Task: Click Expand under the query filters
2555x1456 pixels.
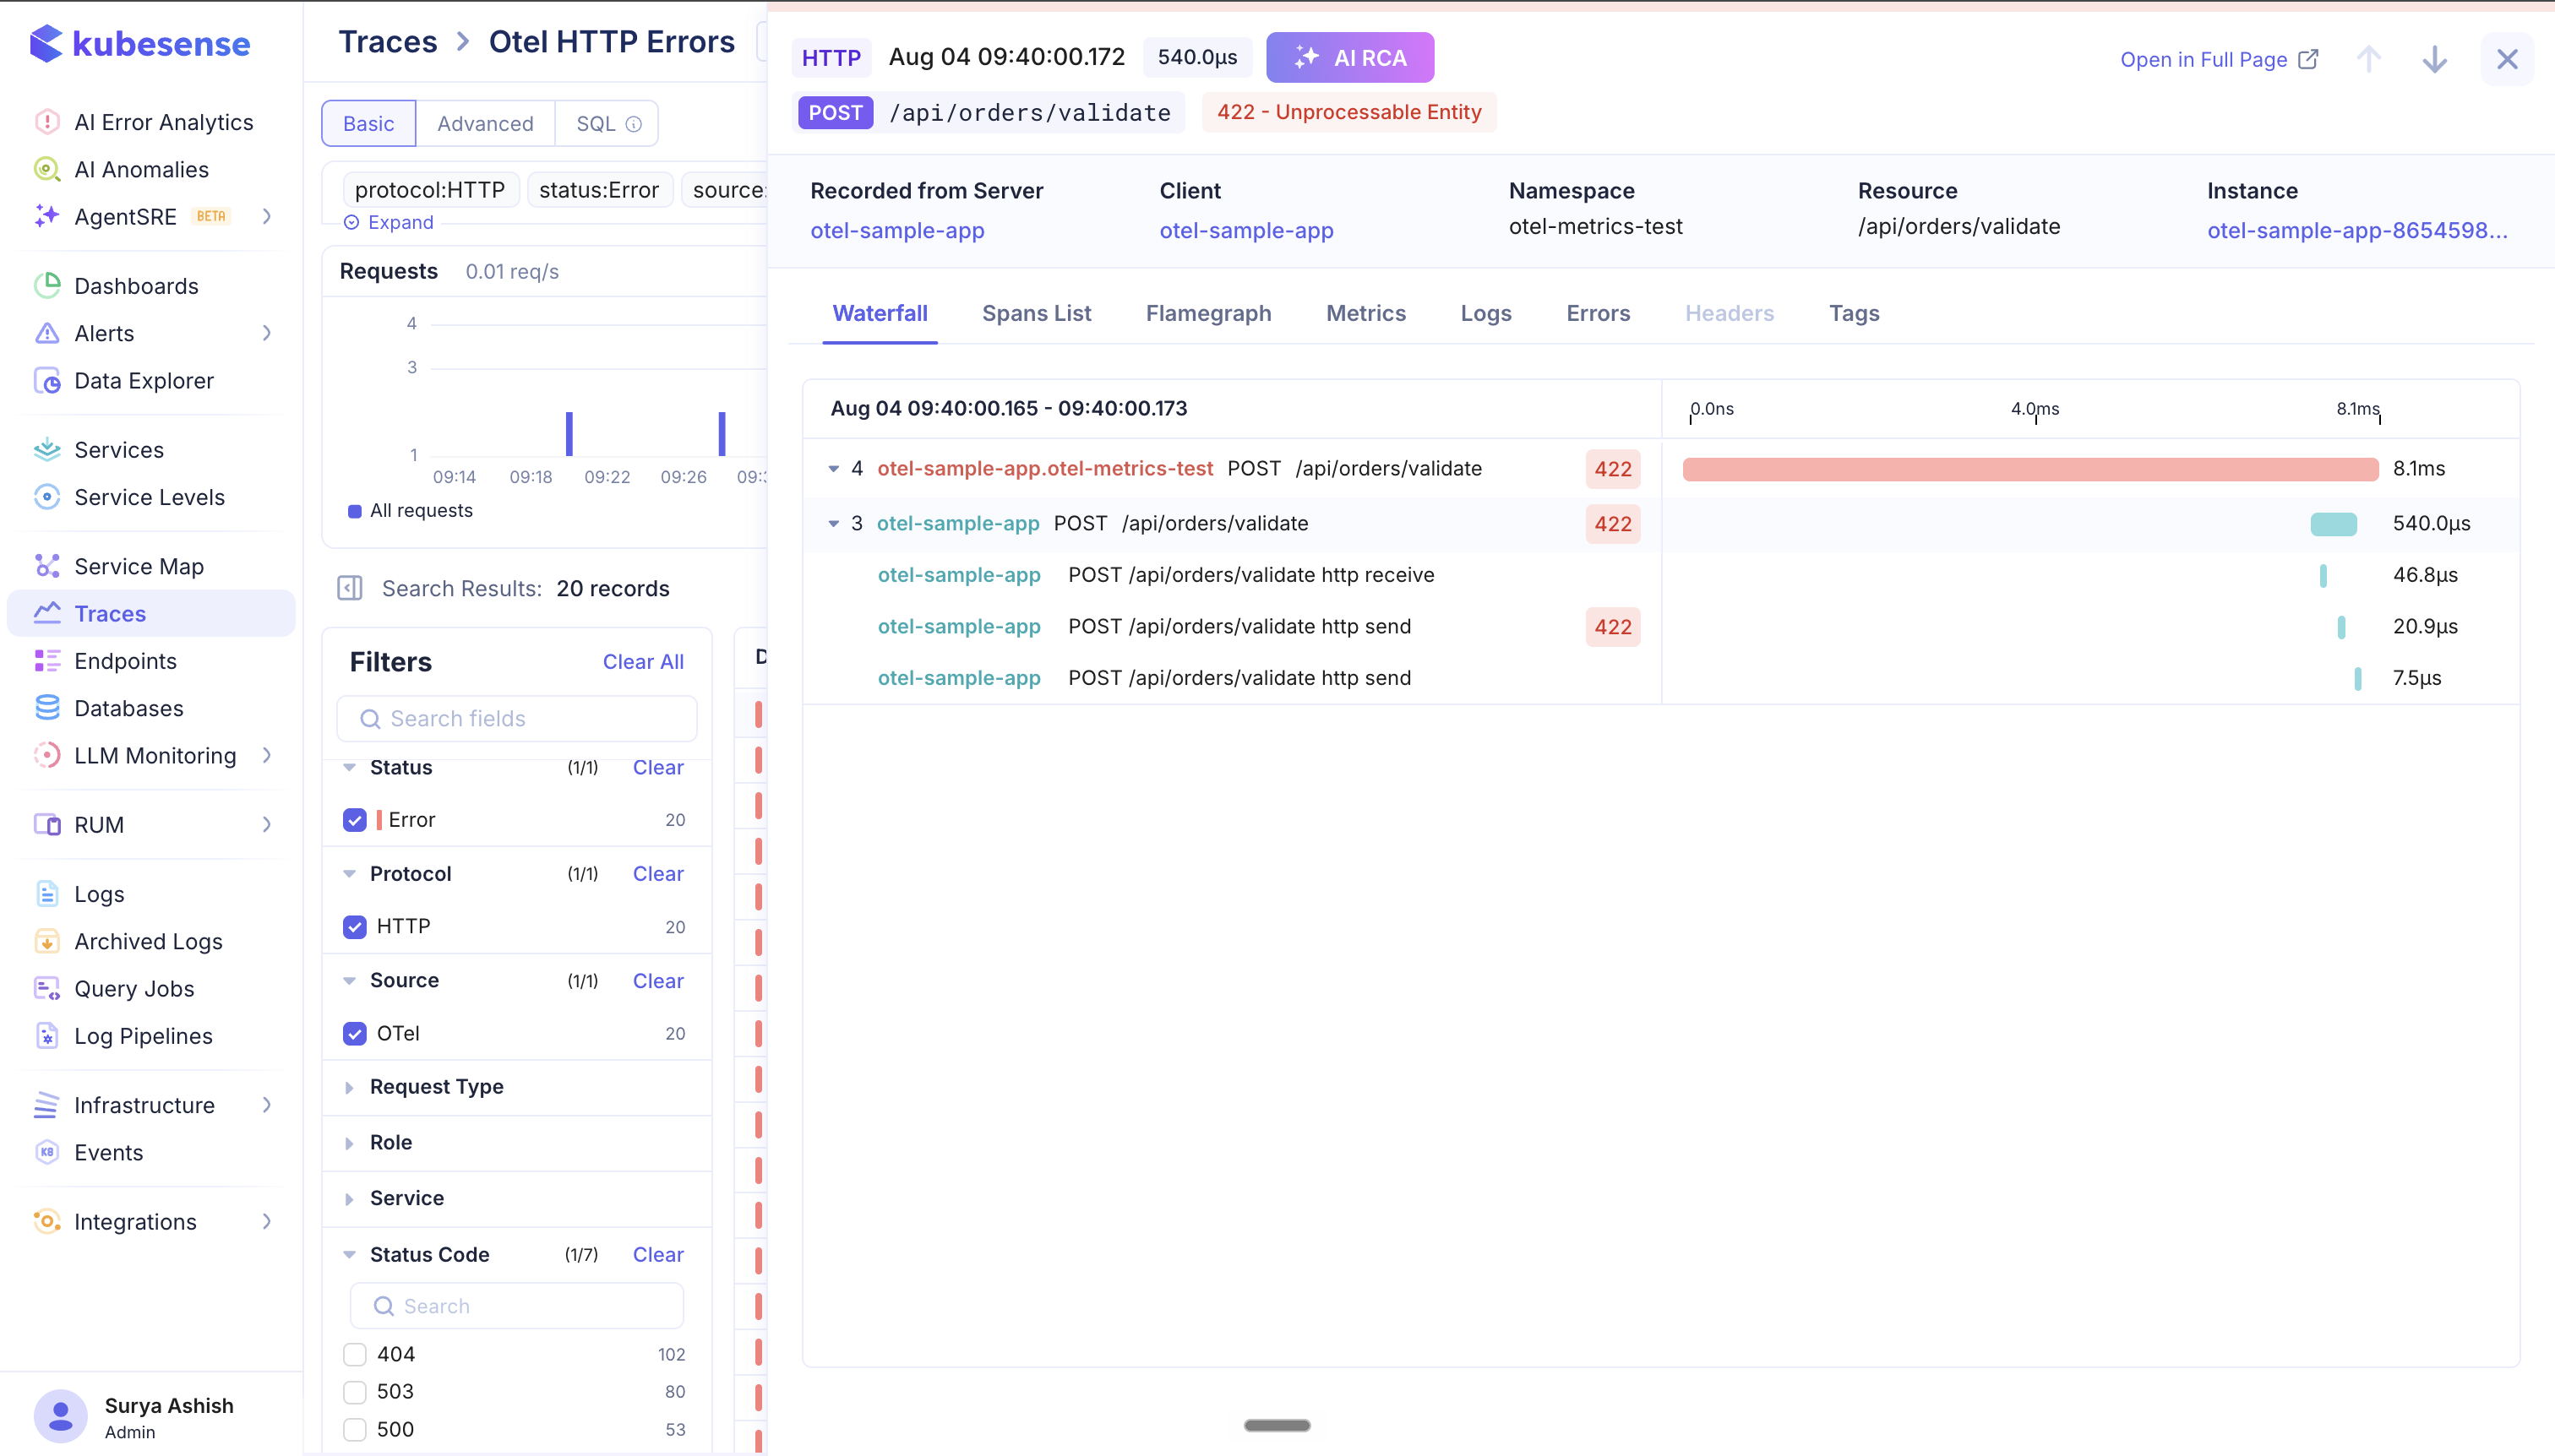Action: (x=390, y=222)
